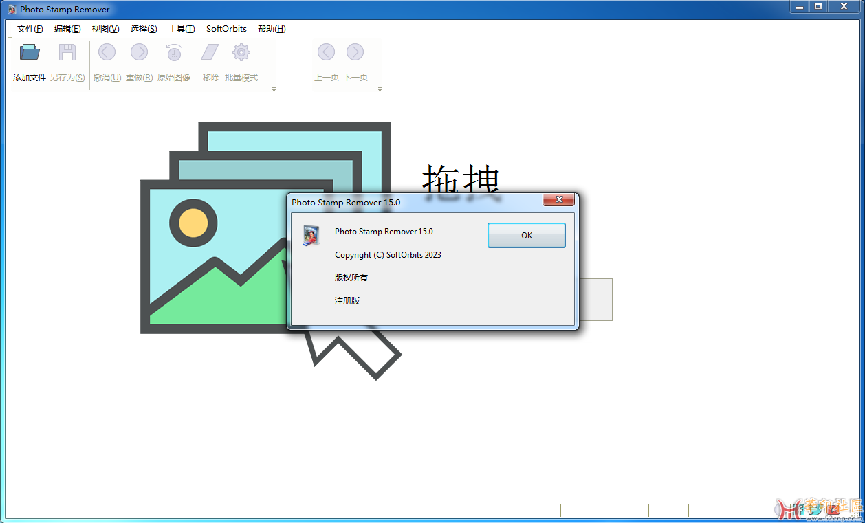Click the app icon in About dialog

[311, 235]
